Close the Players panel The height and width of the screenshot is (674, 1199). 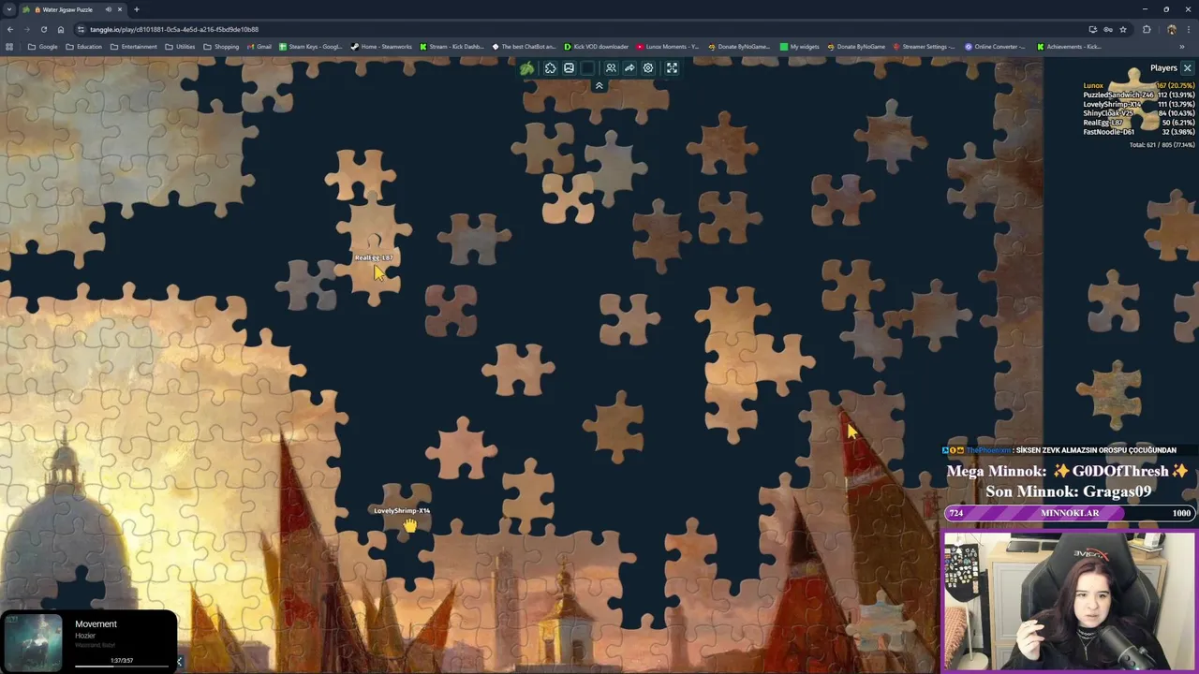coord(1187,68)
